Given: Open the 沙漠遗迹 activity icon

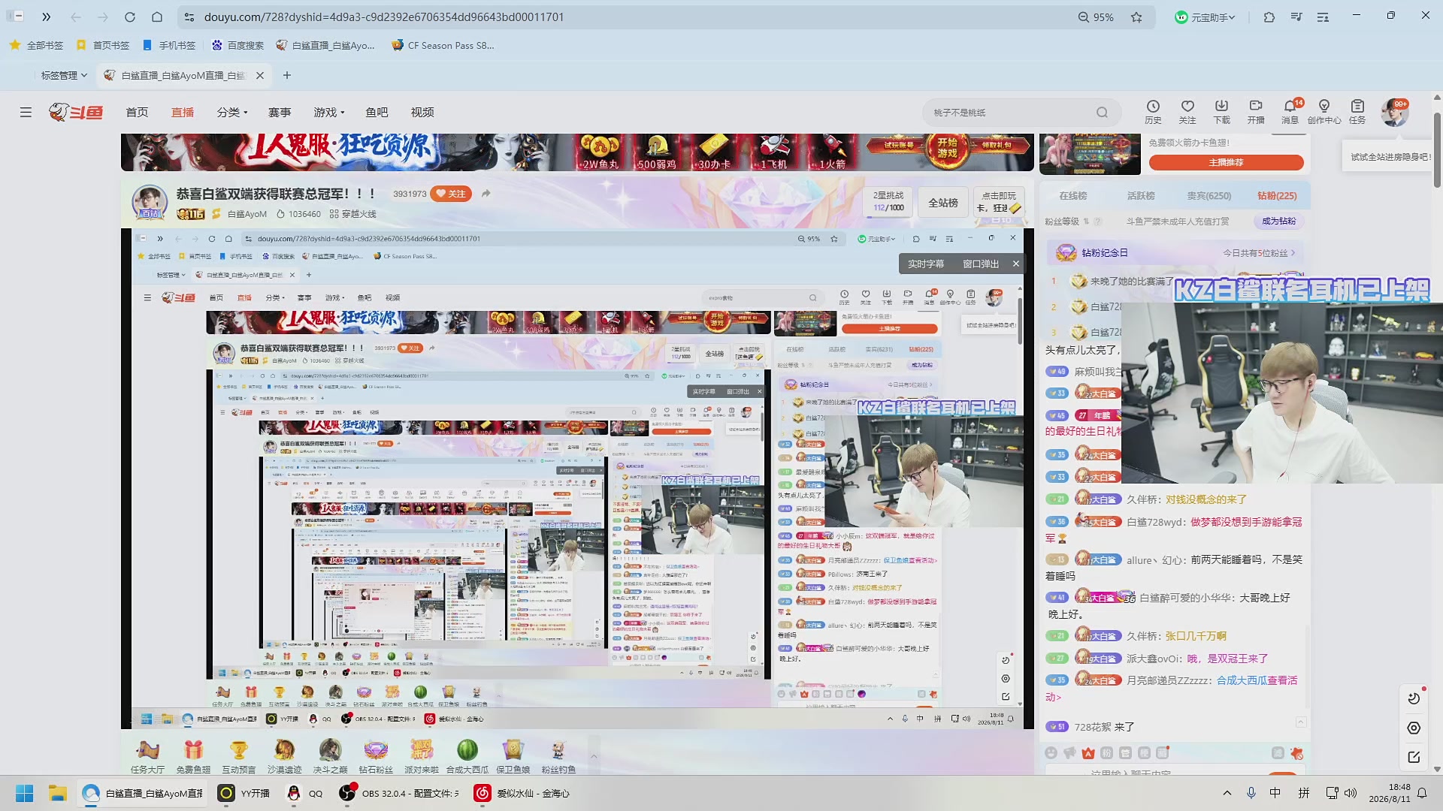Looking at the screenshot, I should pyautogui.click(x=285, y=755).
